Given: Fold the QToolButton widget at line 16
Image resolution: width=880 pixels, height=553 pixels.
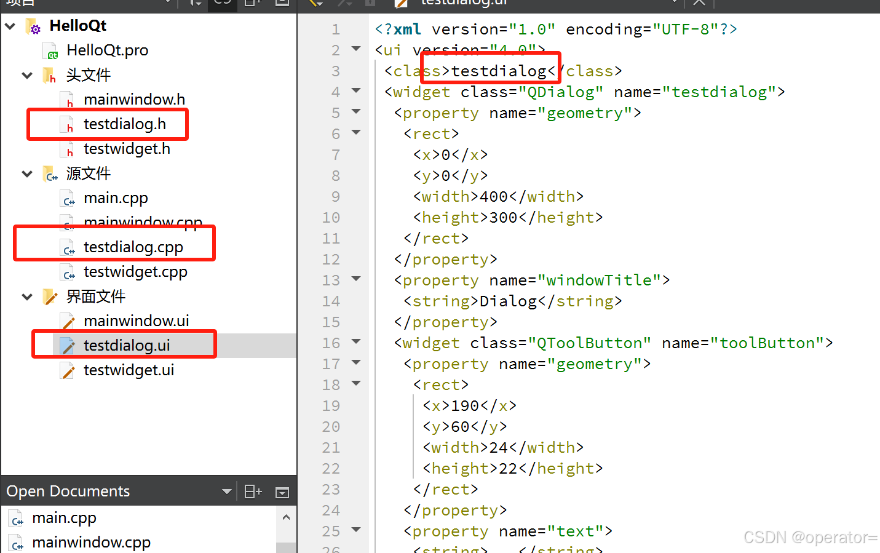Looking at the screenshot, I should [x=356, y=341].
